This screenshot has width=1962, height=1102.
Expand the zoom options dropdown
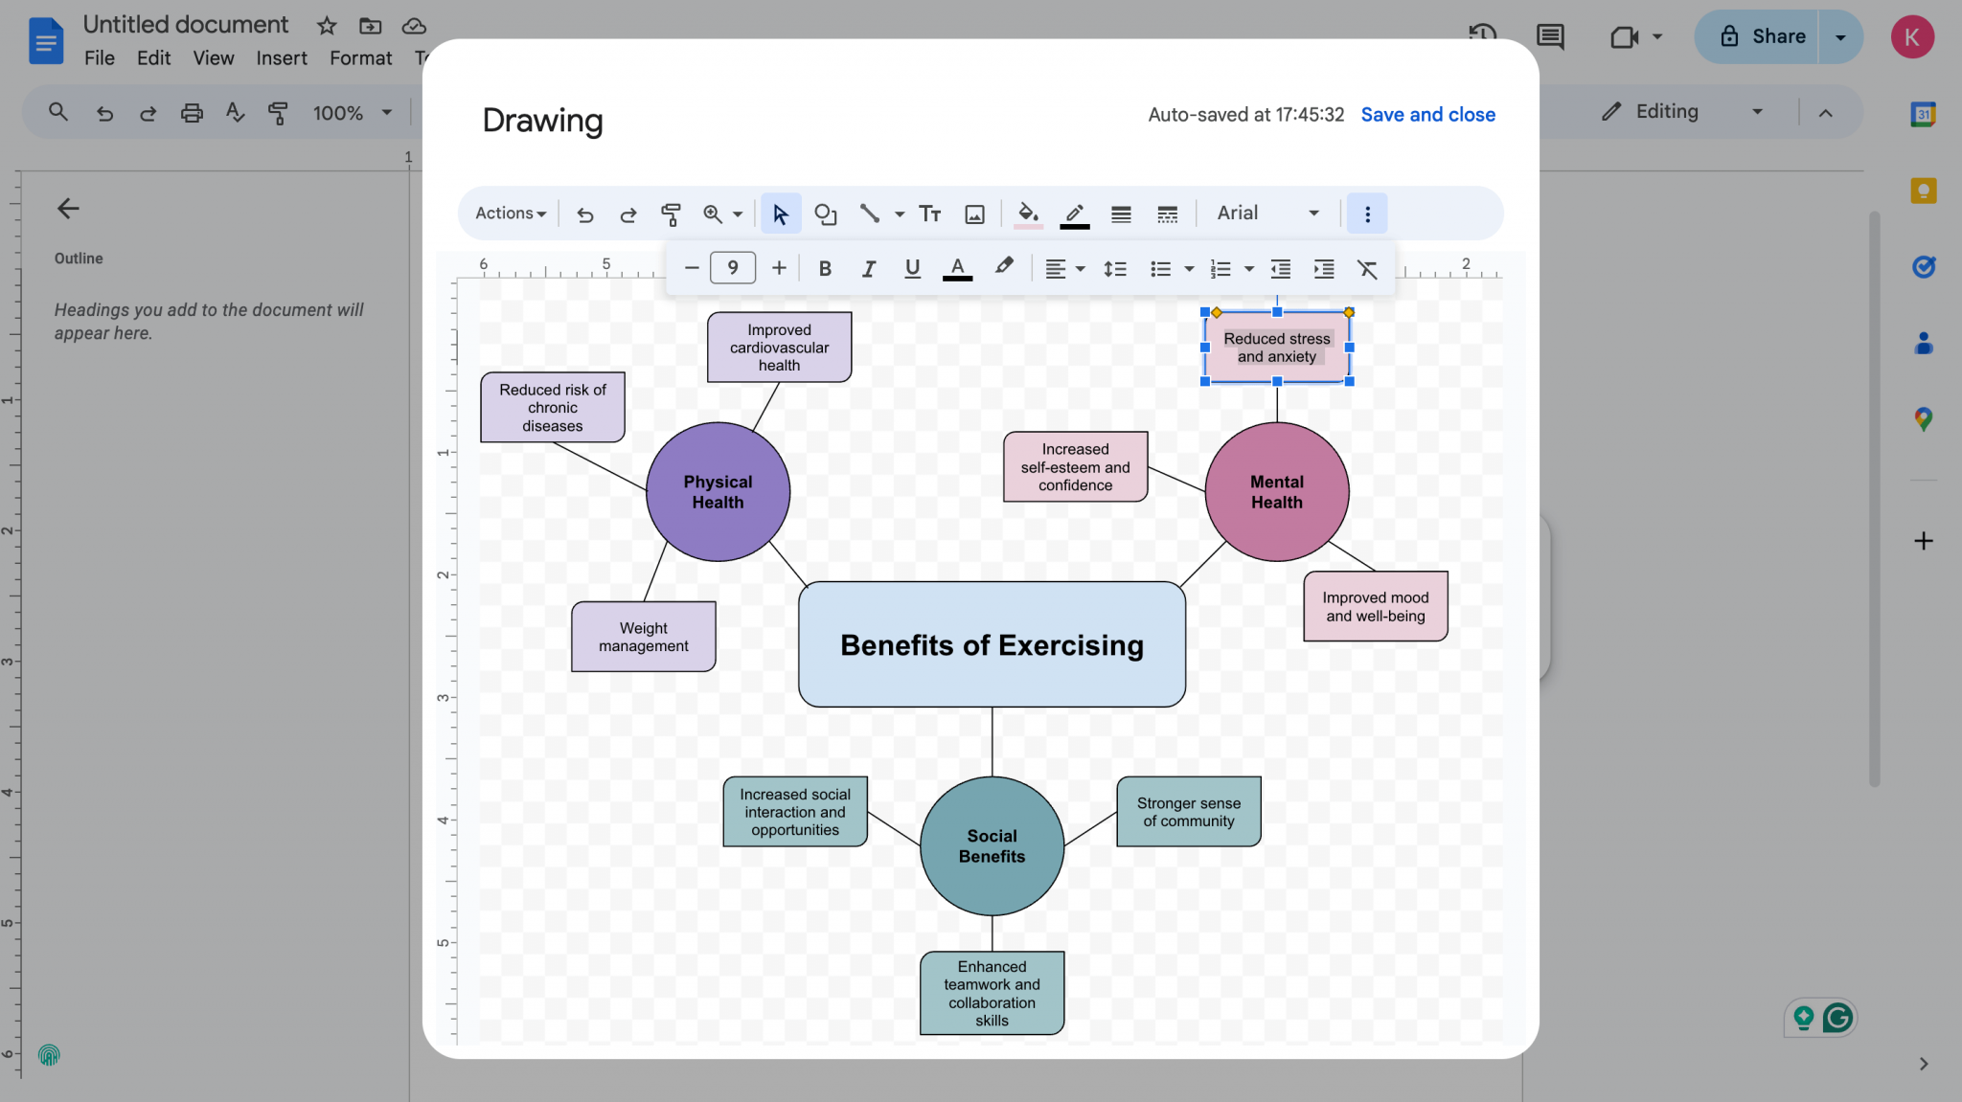click(736, 214)
